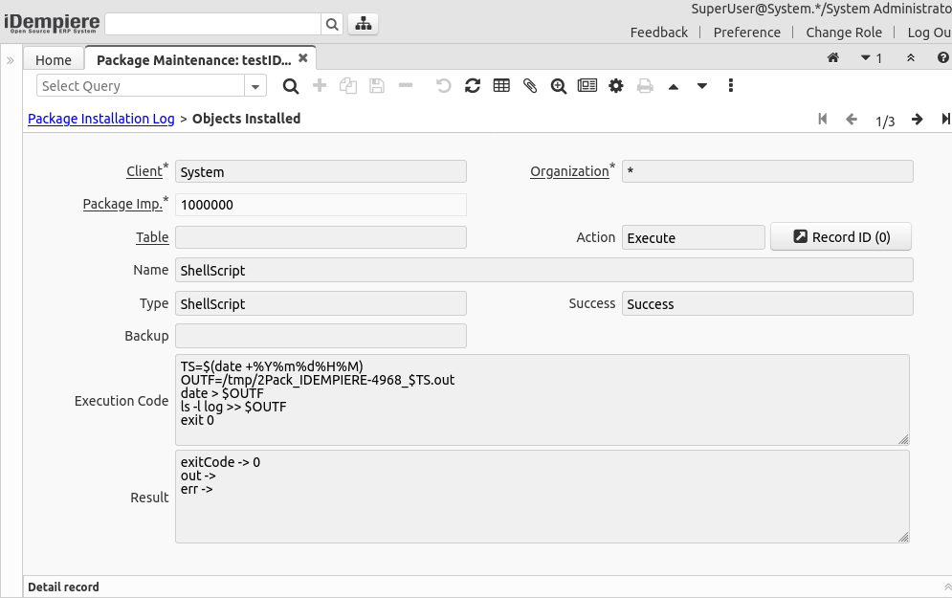This screenshot has height=598, width=952.
Task: Open record info with the magnifier-plus icon
Action: click(x=559, y=85)
